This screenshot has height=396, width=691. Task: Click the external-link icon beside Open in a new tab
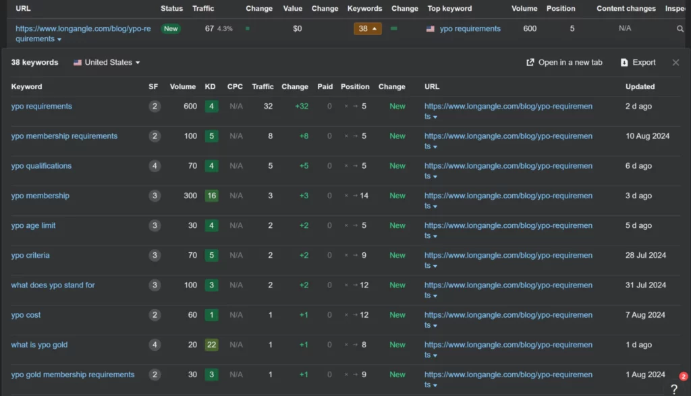click(x=531, y=62)
